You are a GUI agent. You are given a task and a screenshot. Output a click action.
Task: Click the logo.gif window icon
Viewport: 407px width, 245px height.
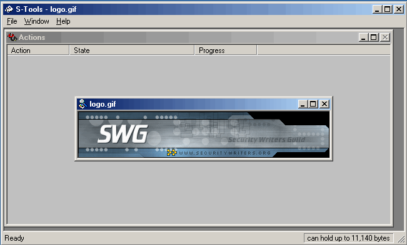tap(83, 104)
